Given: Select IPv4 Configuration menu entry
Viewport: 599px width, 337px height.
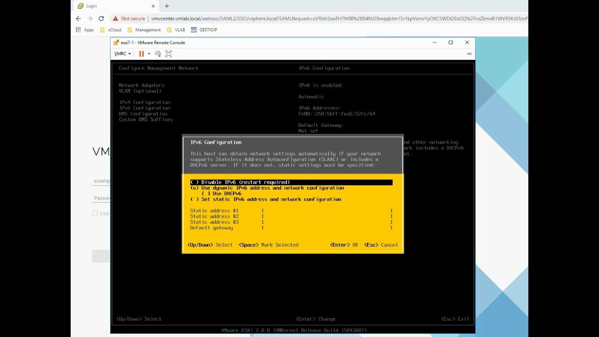Looking at the screenshot, I should [x=144, y=103].
